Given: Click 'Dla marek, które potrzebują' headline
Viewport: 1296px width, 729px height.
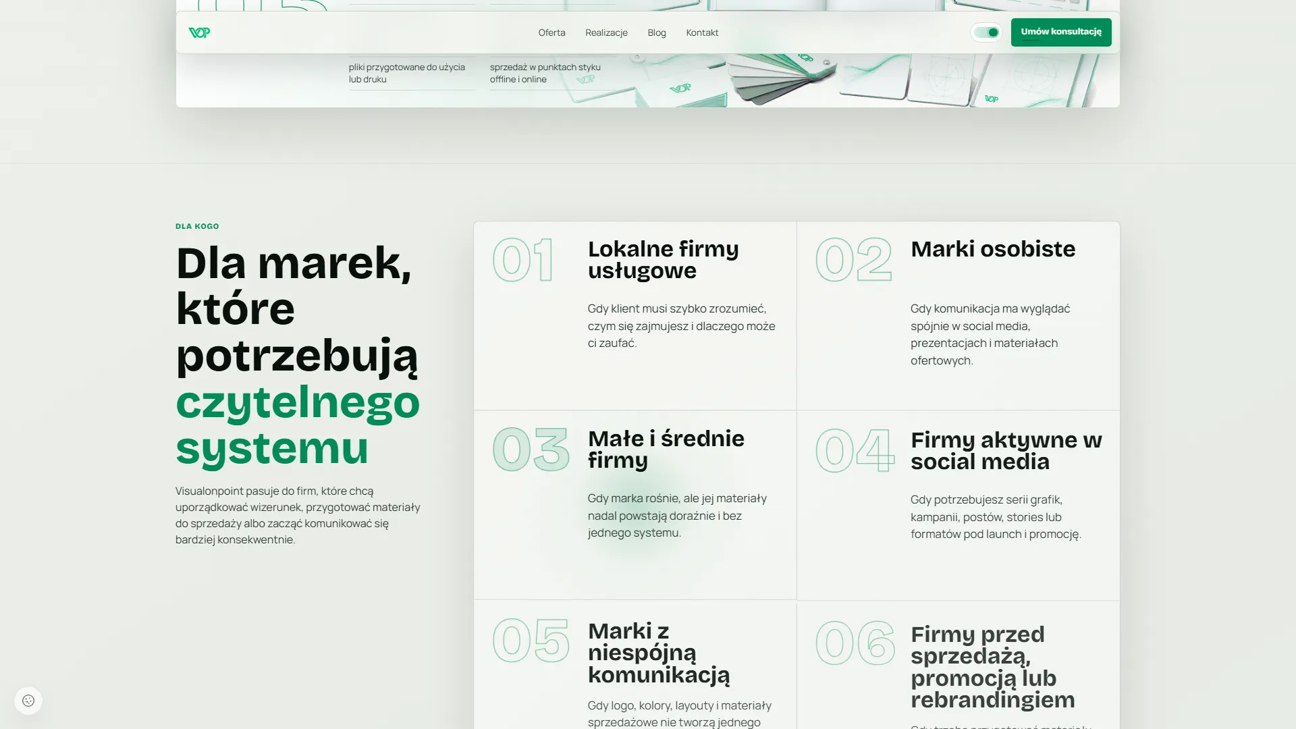Looking at the screenshot, I should click(297, 309).
